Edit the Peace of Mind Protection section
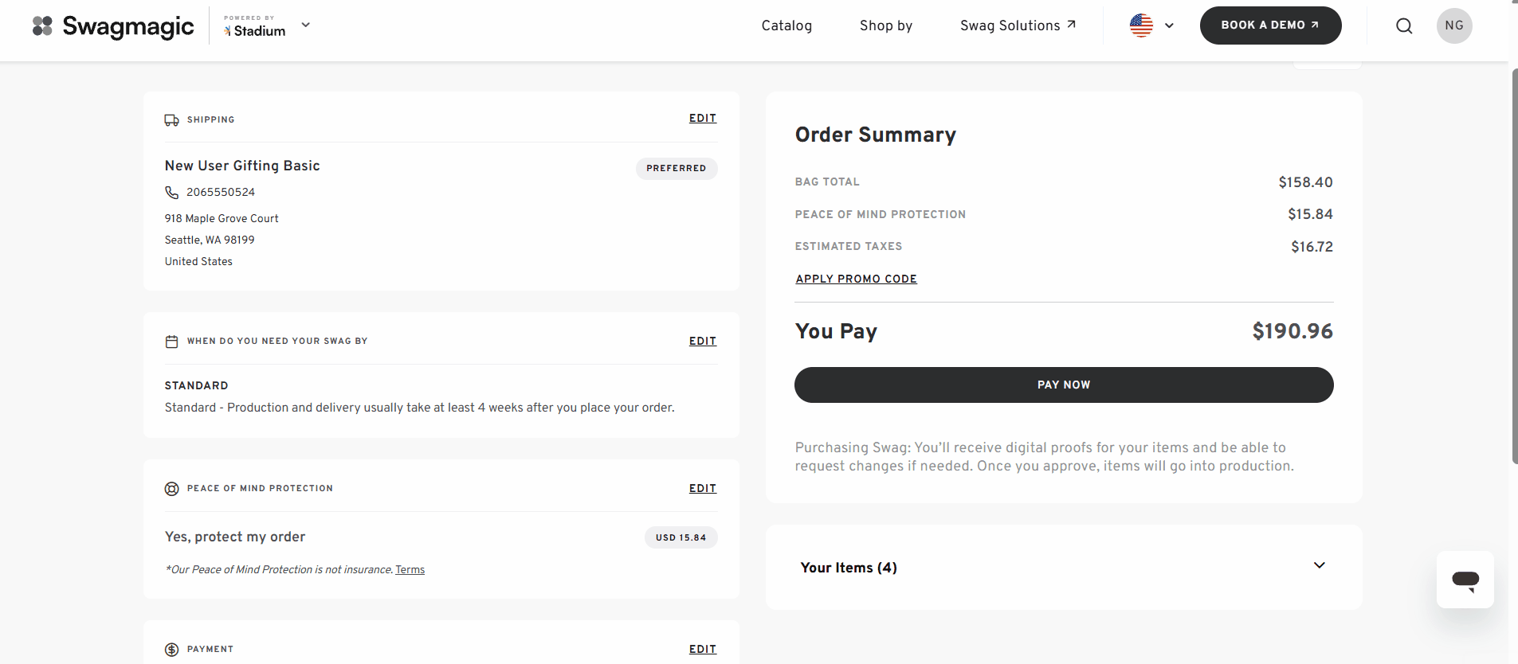This screenshot has height=664, width=1518. (x=703, y=489)
